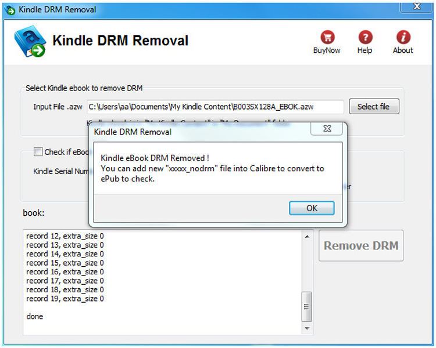Click the BuyNow shopping cart icon
436x348 pixels.
click(x=327, y=38)
